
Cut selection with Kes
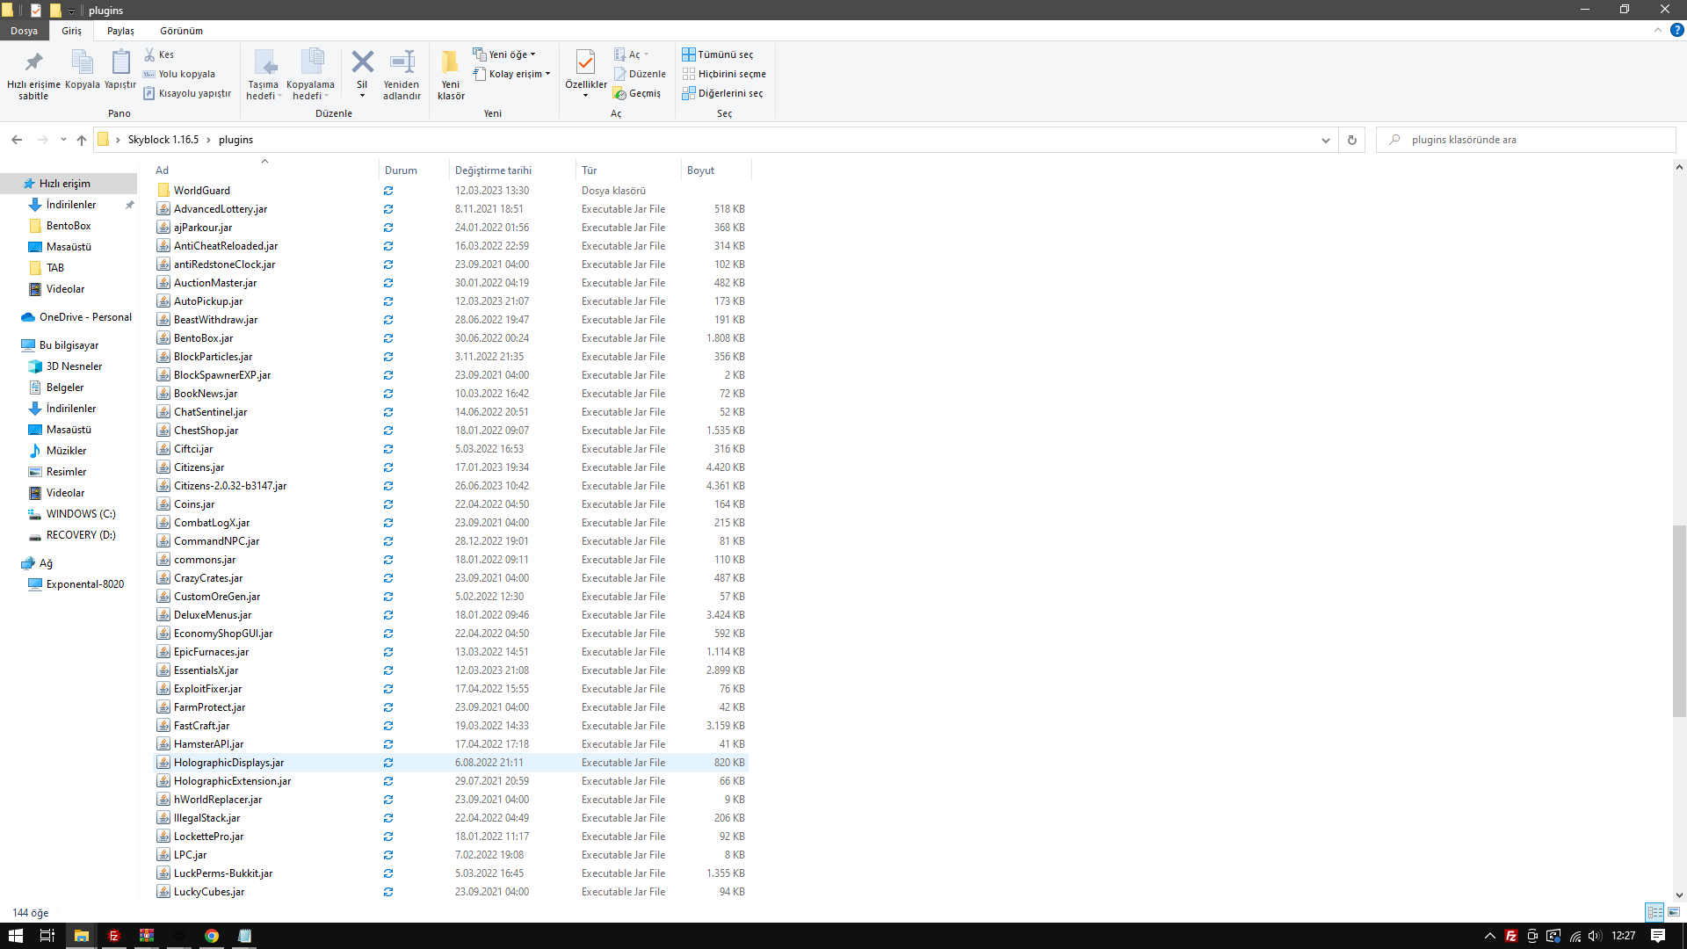coord(159,54)
